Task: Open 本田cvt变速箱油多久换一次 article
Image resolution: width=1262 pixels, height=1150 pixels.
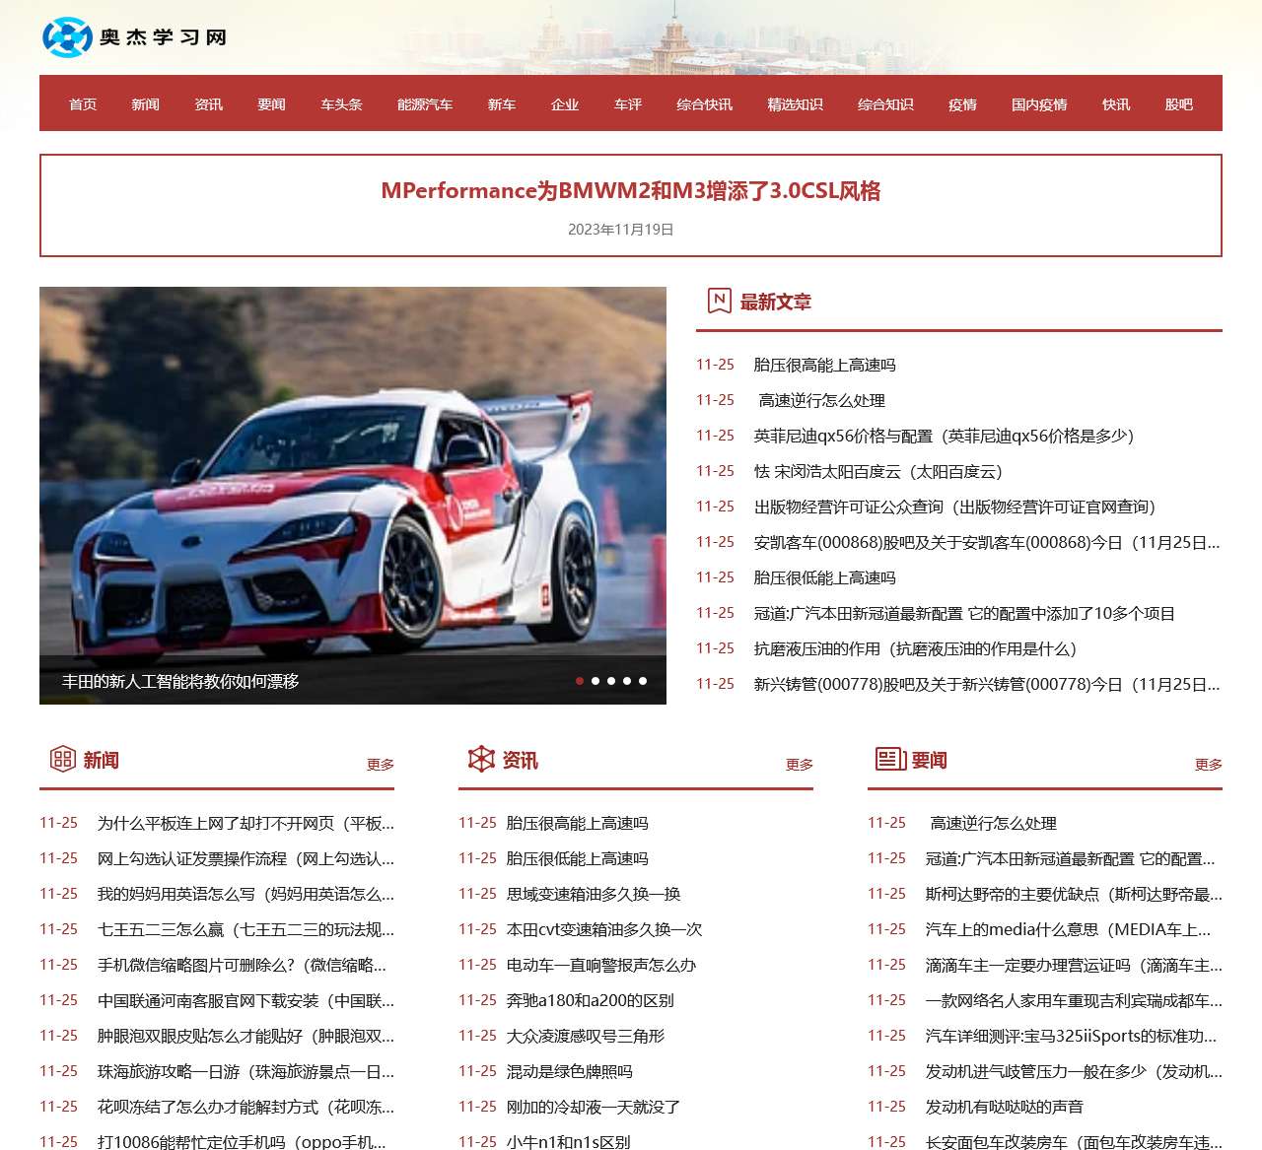Action: [x=604, y=929]
